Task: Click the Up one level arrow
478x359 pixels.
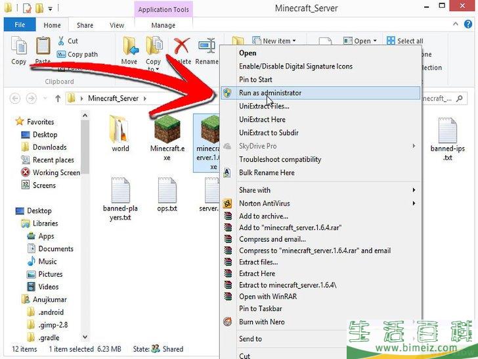Action: click(x=58, y=99)
